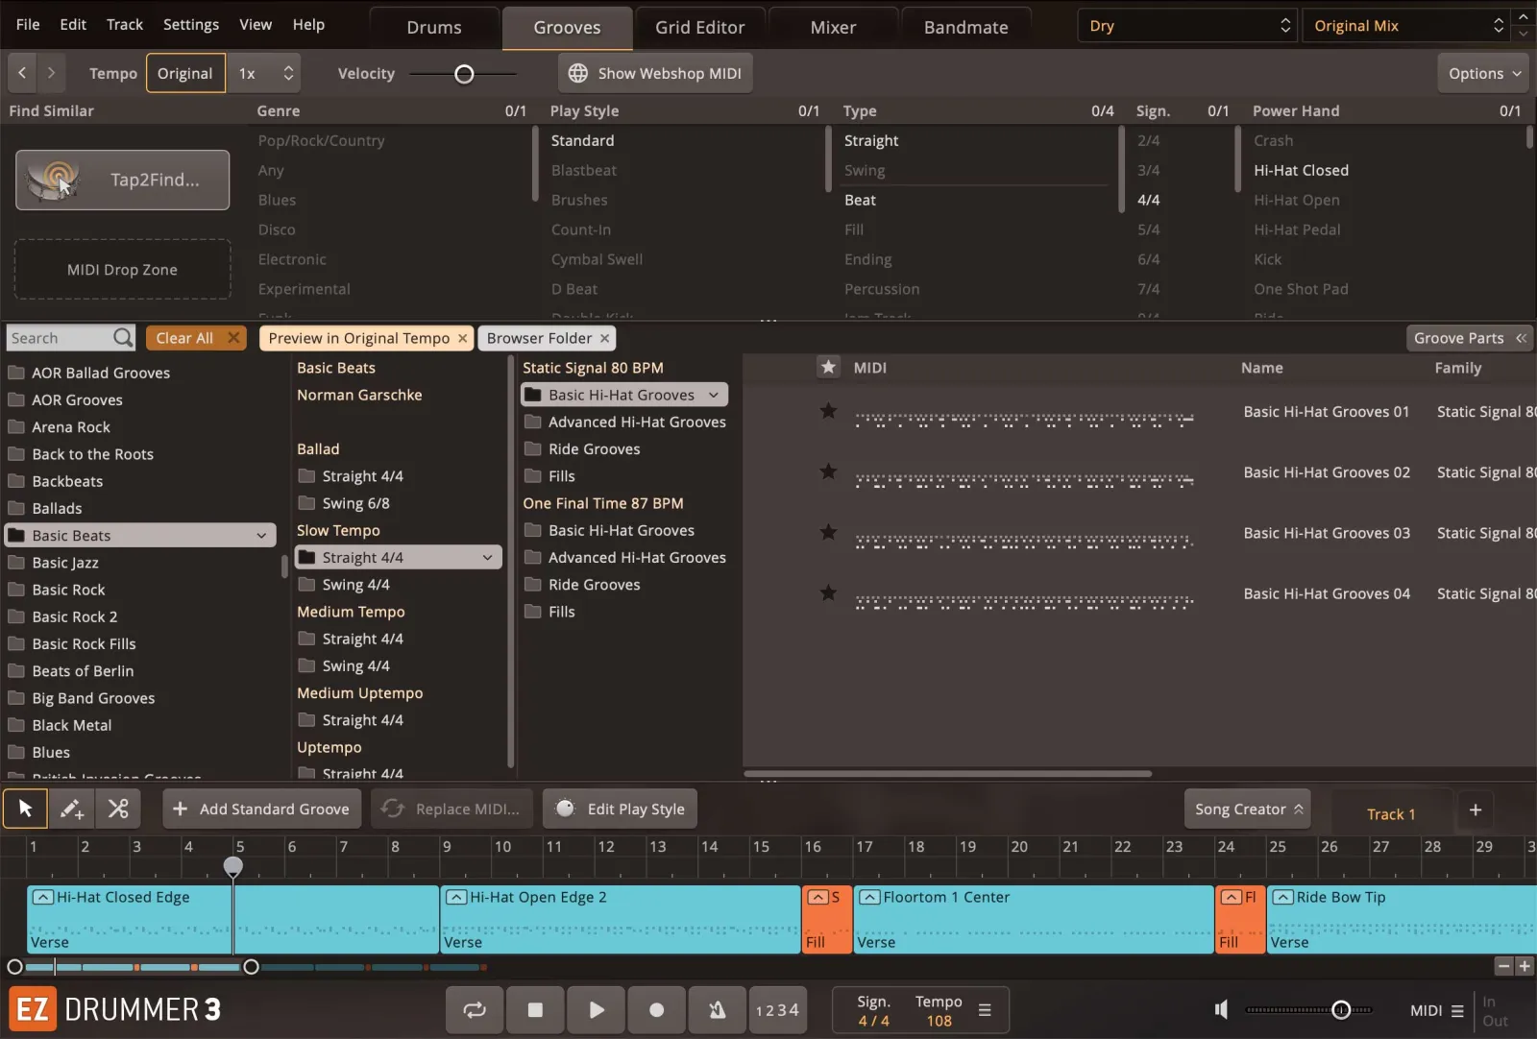Click Show Webshop MIDI button

[655, 73]
